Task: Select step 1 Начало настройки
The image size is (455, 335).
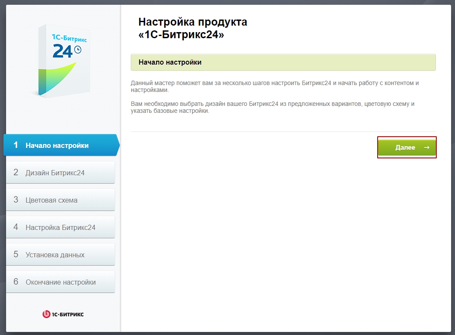Action: [x=62, y=145]
